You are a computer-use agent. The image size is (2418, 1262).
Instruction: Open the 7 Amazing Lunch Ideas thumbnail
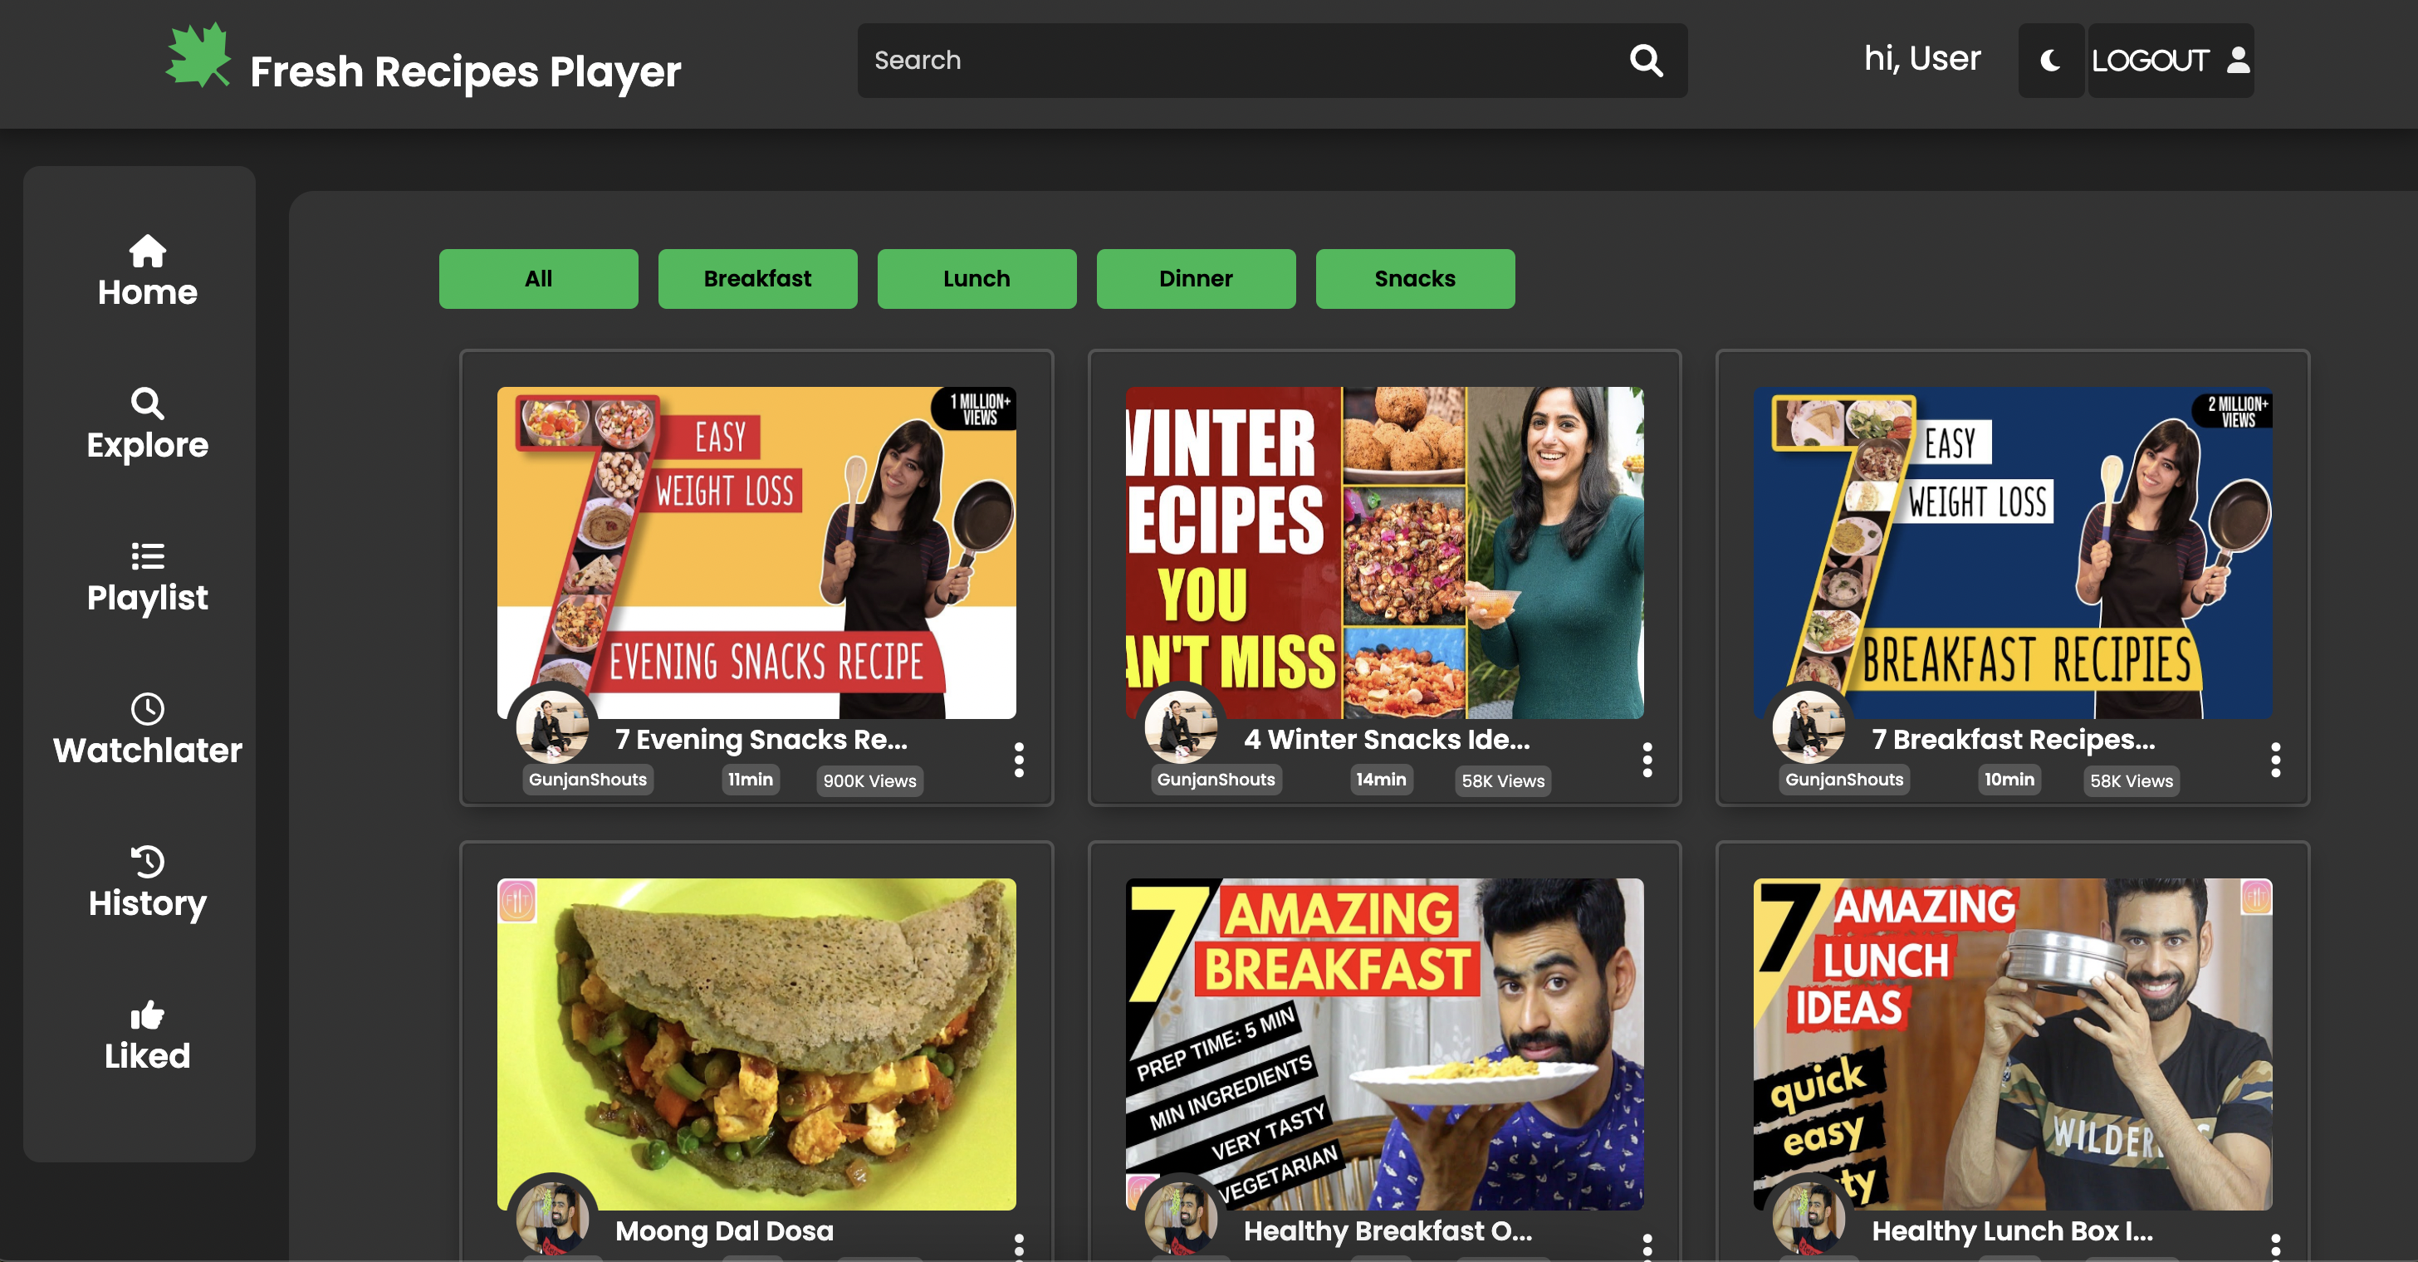click(x=2013, y=1044)
